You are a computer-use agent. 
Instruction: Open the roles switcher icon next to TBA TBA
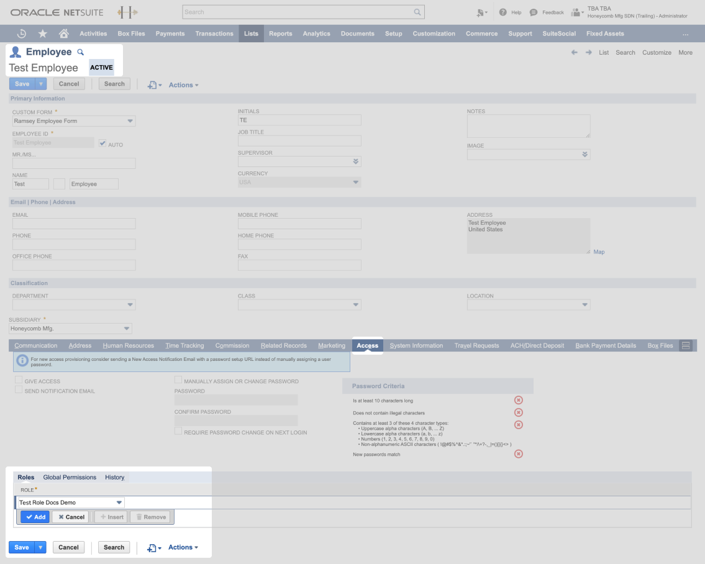pyautogui.click(x=577, y=13)
